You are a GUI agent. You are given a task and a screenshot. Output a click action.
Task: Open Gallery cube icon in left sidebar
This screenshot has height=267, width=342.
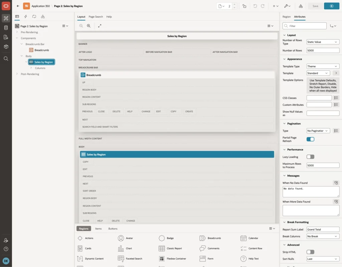click(6, 46)
